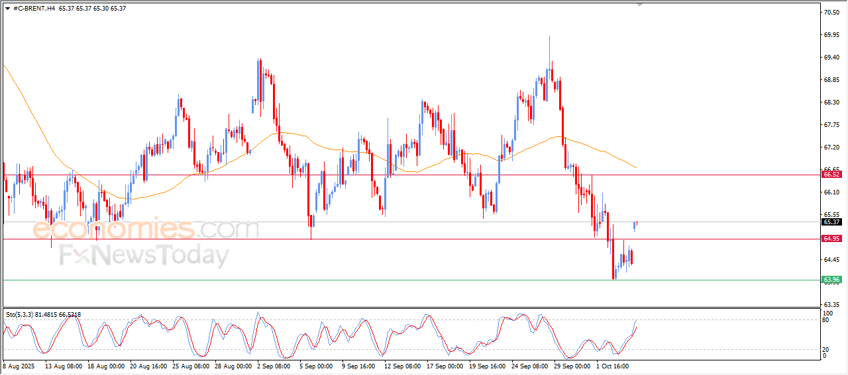Viewport: 848px width, 375px height.
Task: Click the lowest red candle touching 63.96
Action: coord(613,265)
